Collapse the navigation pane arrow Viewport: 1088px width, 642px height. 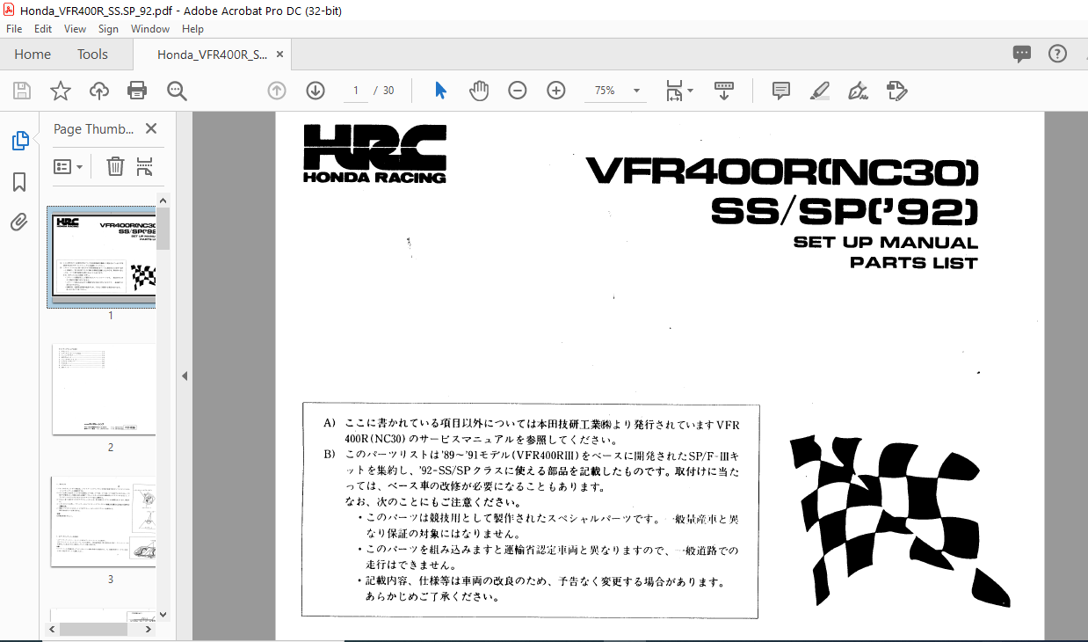click(x=185, y=376)
